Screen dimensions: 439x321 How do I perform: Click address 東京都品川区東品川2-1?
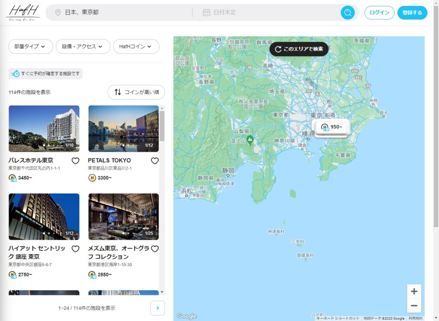pyautogui.click(x=110, y=168)
